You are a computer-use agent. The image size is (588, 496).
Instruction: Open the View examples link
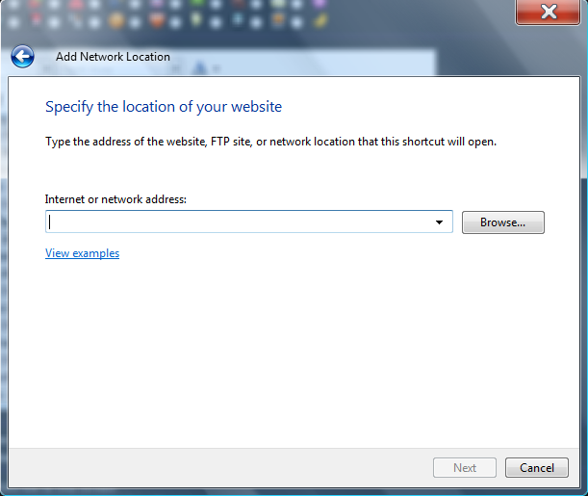(x=82, y=253)
